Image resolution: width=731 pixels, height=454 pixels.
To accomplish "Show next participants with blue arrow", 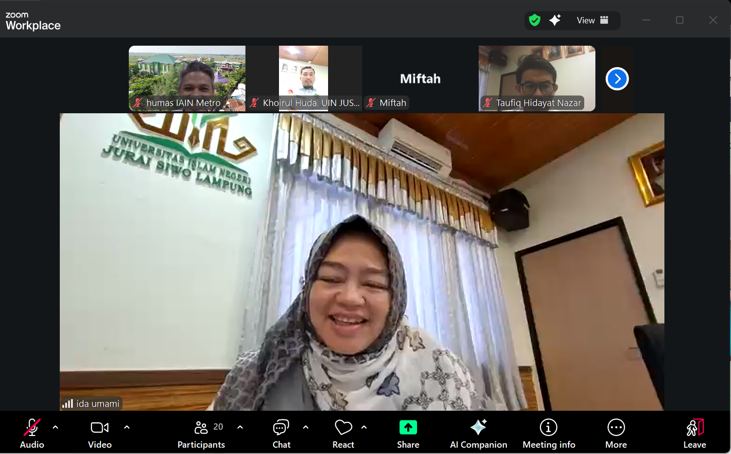I will pyautogui.click(x=617, y=79).
